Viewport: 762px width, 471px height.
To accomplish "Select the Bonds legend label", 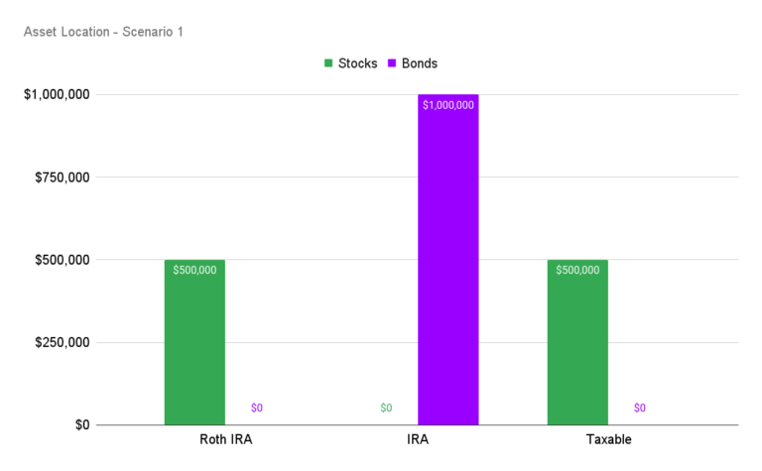I will tap(420, 63).
